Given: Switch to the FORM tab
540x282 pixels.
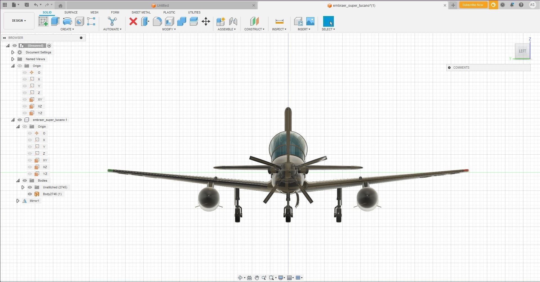Looking at the screenshot, I should [115, 12].
